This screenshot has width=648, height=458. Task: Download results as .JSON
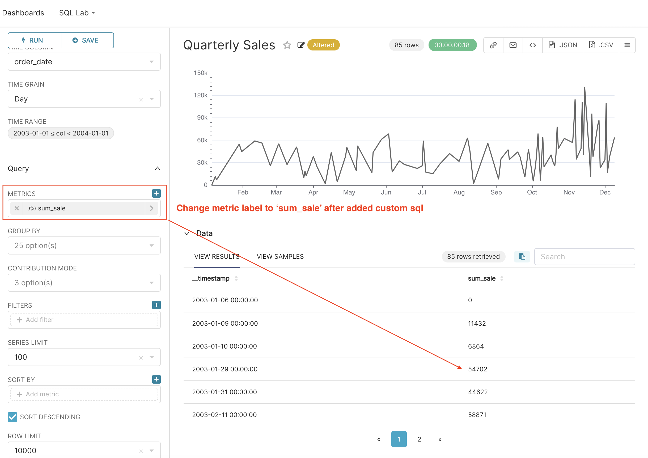point(562,45)
